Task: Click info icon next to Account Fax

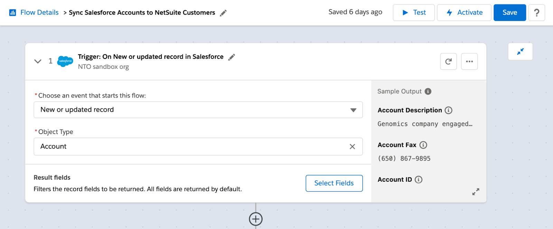Action: [x=423, y=145]
